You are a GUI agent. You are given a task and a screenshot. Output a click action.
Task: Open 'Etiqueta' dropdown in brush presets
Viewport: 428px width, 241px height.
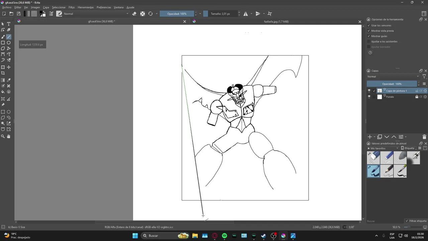coord(409,148)
